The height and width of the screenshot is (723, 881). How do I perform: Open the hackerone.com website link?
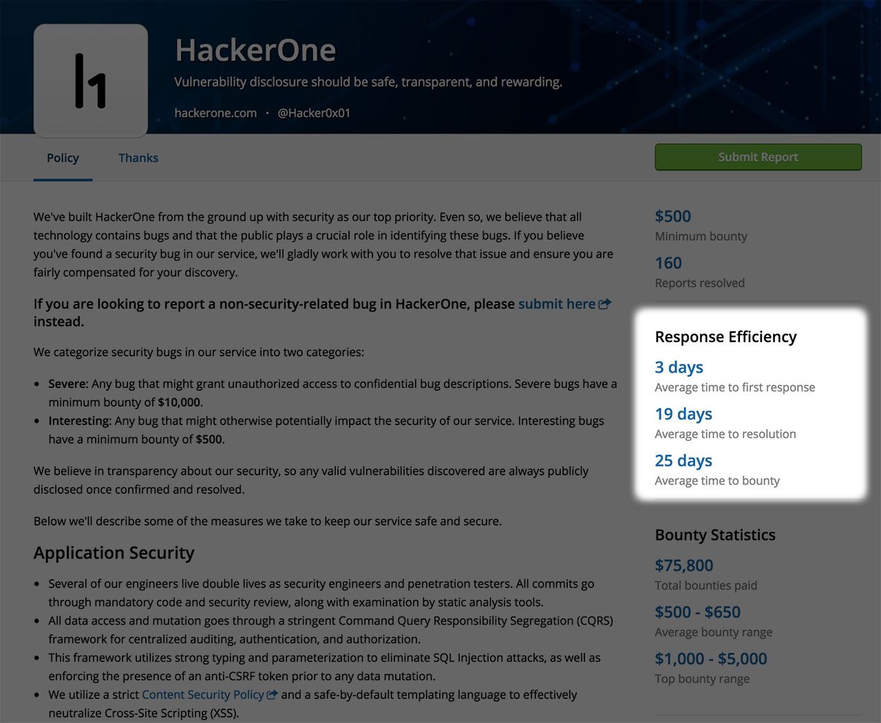pyautogui.click(x=215, y=112)
